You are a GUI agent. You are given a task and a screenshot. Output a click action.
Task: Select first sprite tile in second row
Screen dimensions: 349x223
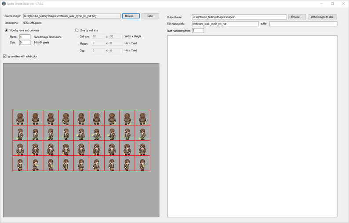click(20, 133)
